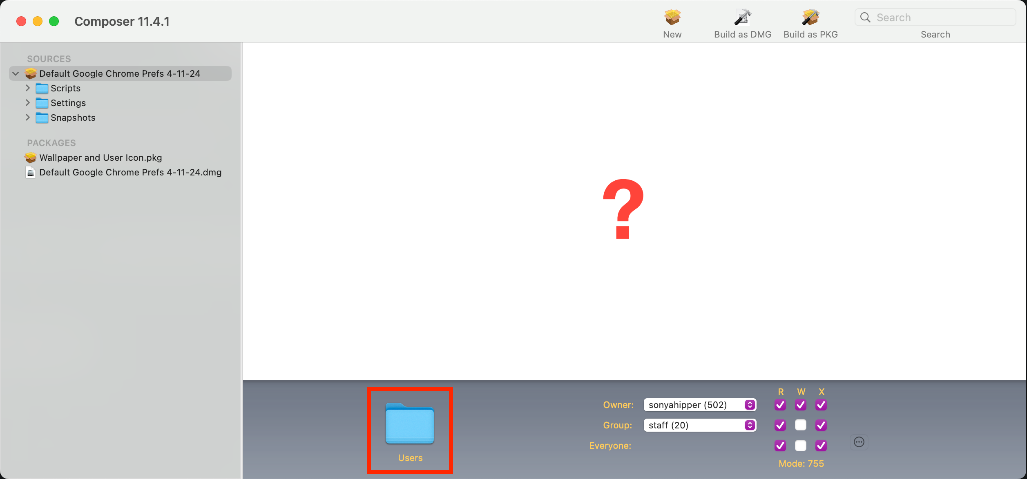Click the SOURCES section header
Image resolution: width=1027 pixels, height=479 pixels.
click(49, 59)
